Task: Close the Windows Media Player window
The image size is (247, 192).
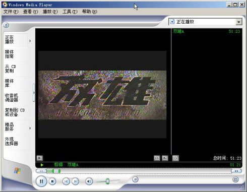Action: tap(242, 5)
